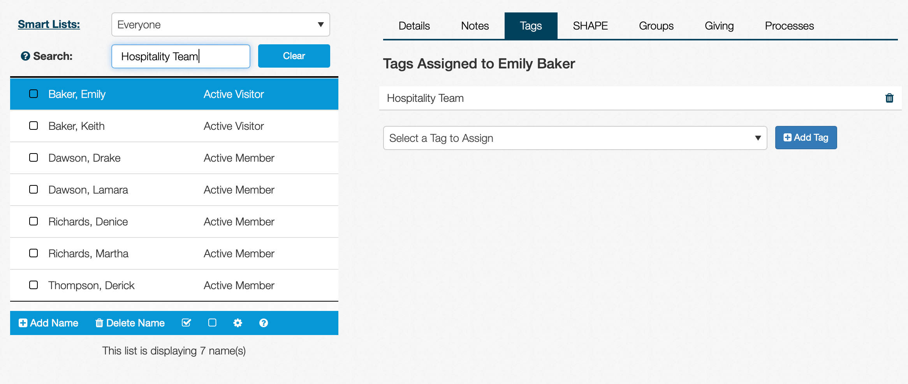Click the Add Tag button
The image size is (908, 384).
tap(806, 138)
